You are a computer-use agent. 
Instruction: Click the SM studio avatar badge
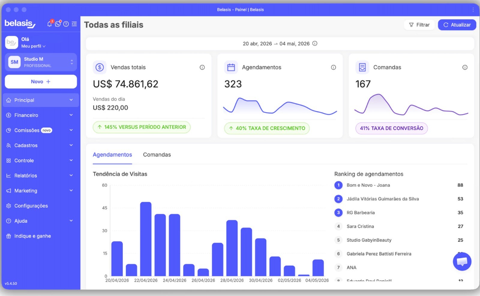pyautogui.click(x=14, y=62)
